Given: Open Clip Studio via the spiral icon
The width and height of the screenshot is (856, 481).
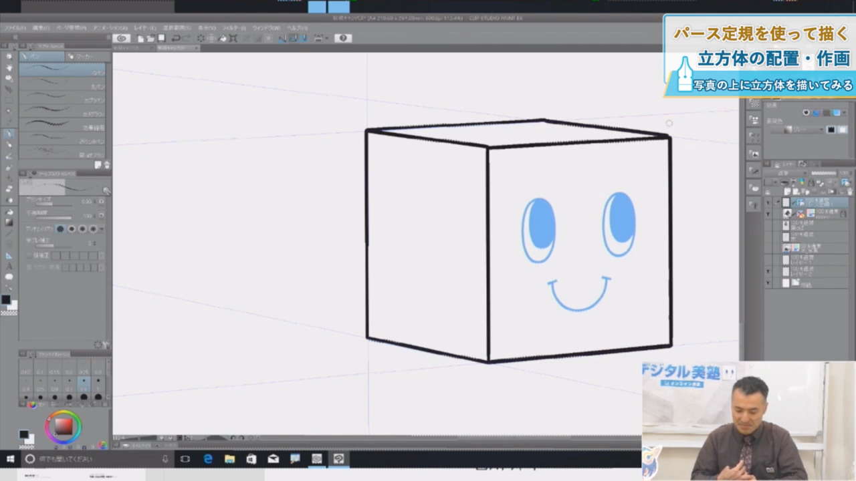Looking at the screenshot, I should tap(122, 39).
